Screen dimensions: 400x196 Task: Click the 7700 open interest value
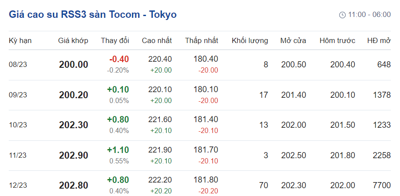[382, 186]
